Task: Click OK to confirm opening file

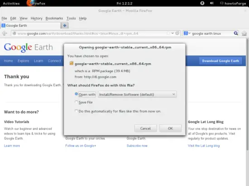Action: [x=170, y=128]
